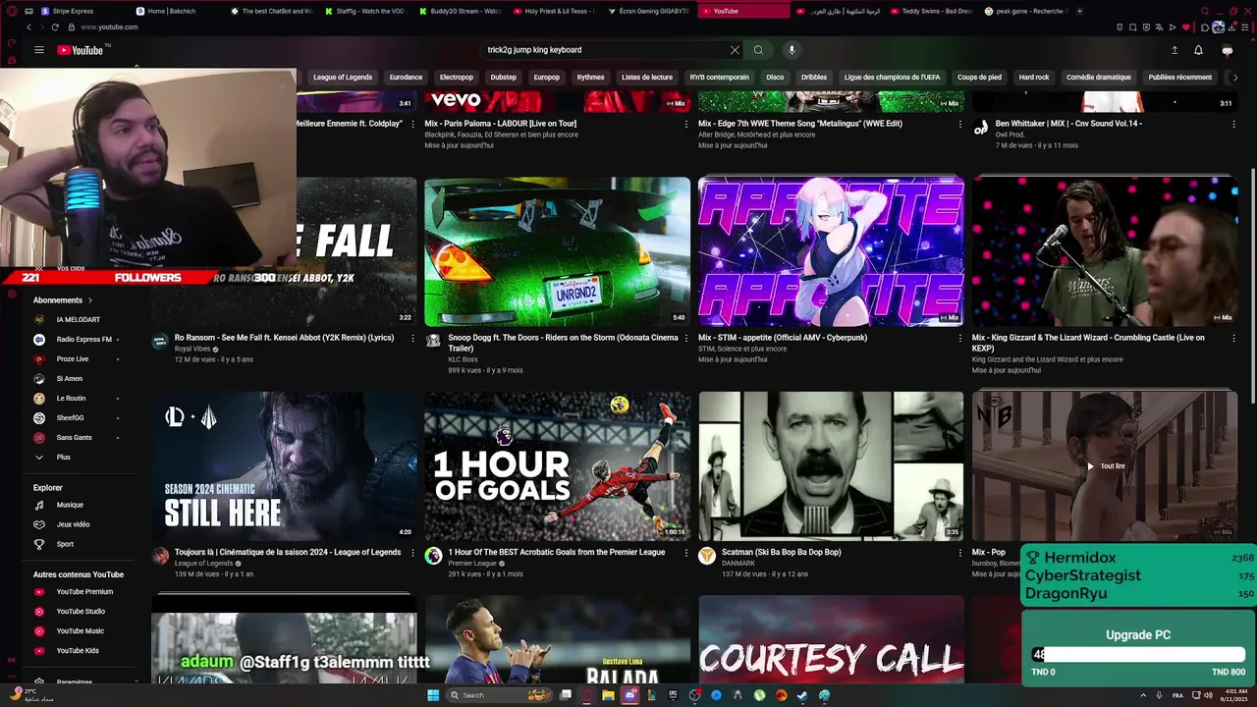
Task: Open 1 Hour Of Acrobatic Goals title
Action: click(x=556, y=553)
